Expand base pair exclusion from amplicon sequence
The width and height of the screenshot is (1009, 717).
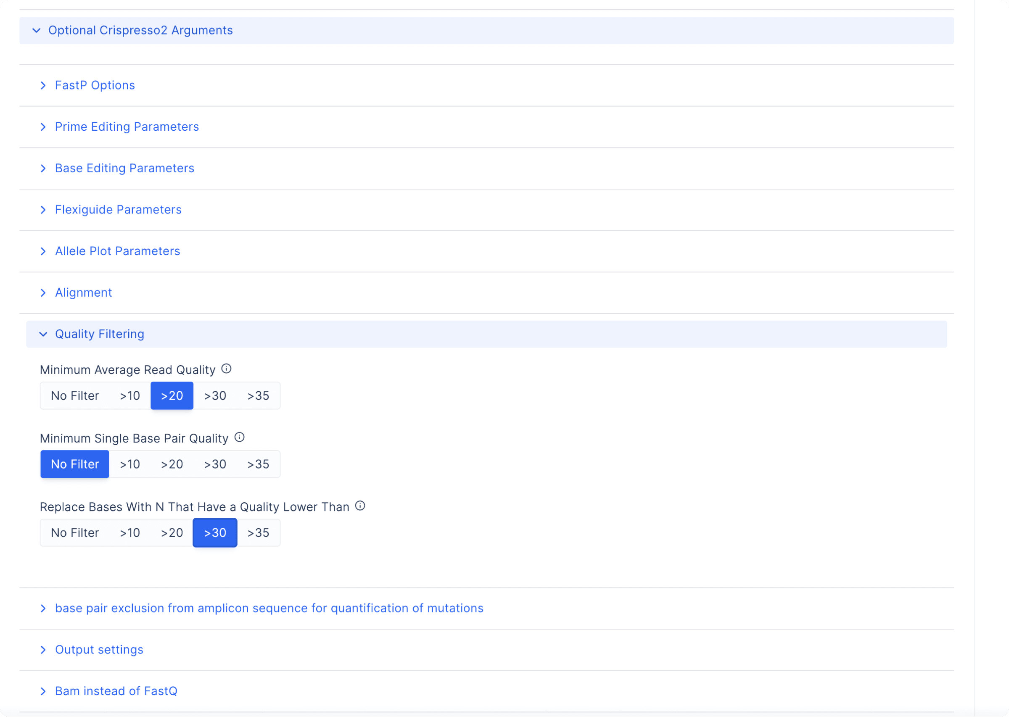coord(269,609)
